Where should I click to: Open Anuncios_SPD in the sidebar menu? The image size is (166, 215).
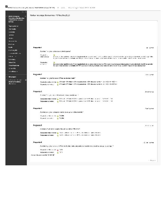(x=13, y=50)
